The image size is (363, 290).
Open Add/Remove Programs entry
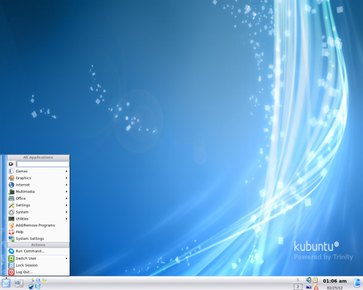point(38,225)
